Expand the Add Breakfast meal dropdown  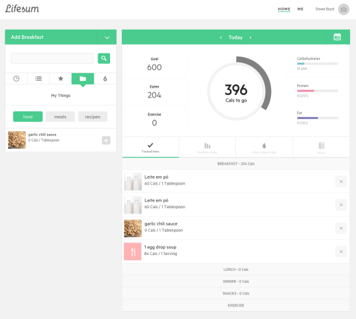[x=107, y=37]
